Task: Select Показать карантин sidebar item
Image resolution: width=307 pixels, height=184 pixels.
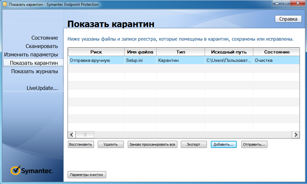Action: (x=34, y=63)
